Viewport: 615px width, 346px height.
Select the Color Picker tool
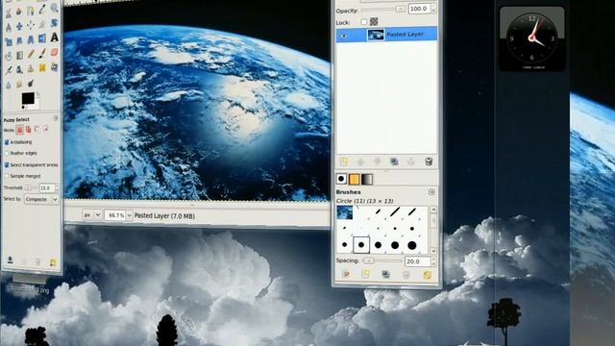click(x=42, y=10)
